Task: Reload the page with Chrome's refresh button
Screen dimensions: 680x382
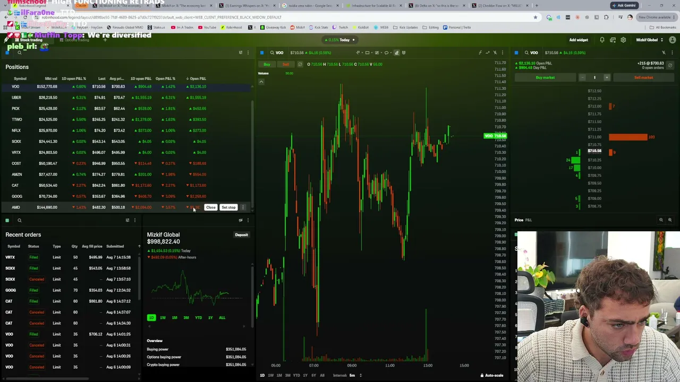Action: [x=24, y=17]
